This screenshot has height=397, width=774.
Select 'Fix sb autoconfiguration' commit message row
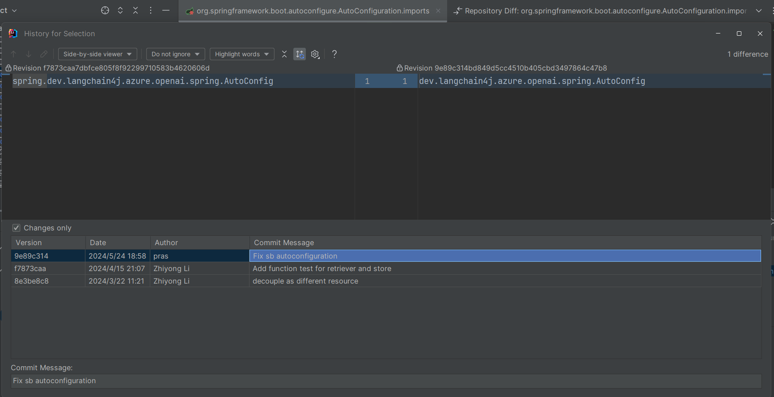click(505, 256)
